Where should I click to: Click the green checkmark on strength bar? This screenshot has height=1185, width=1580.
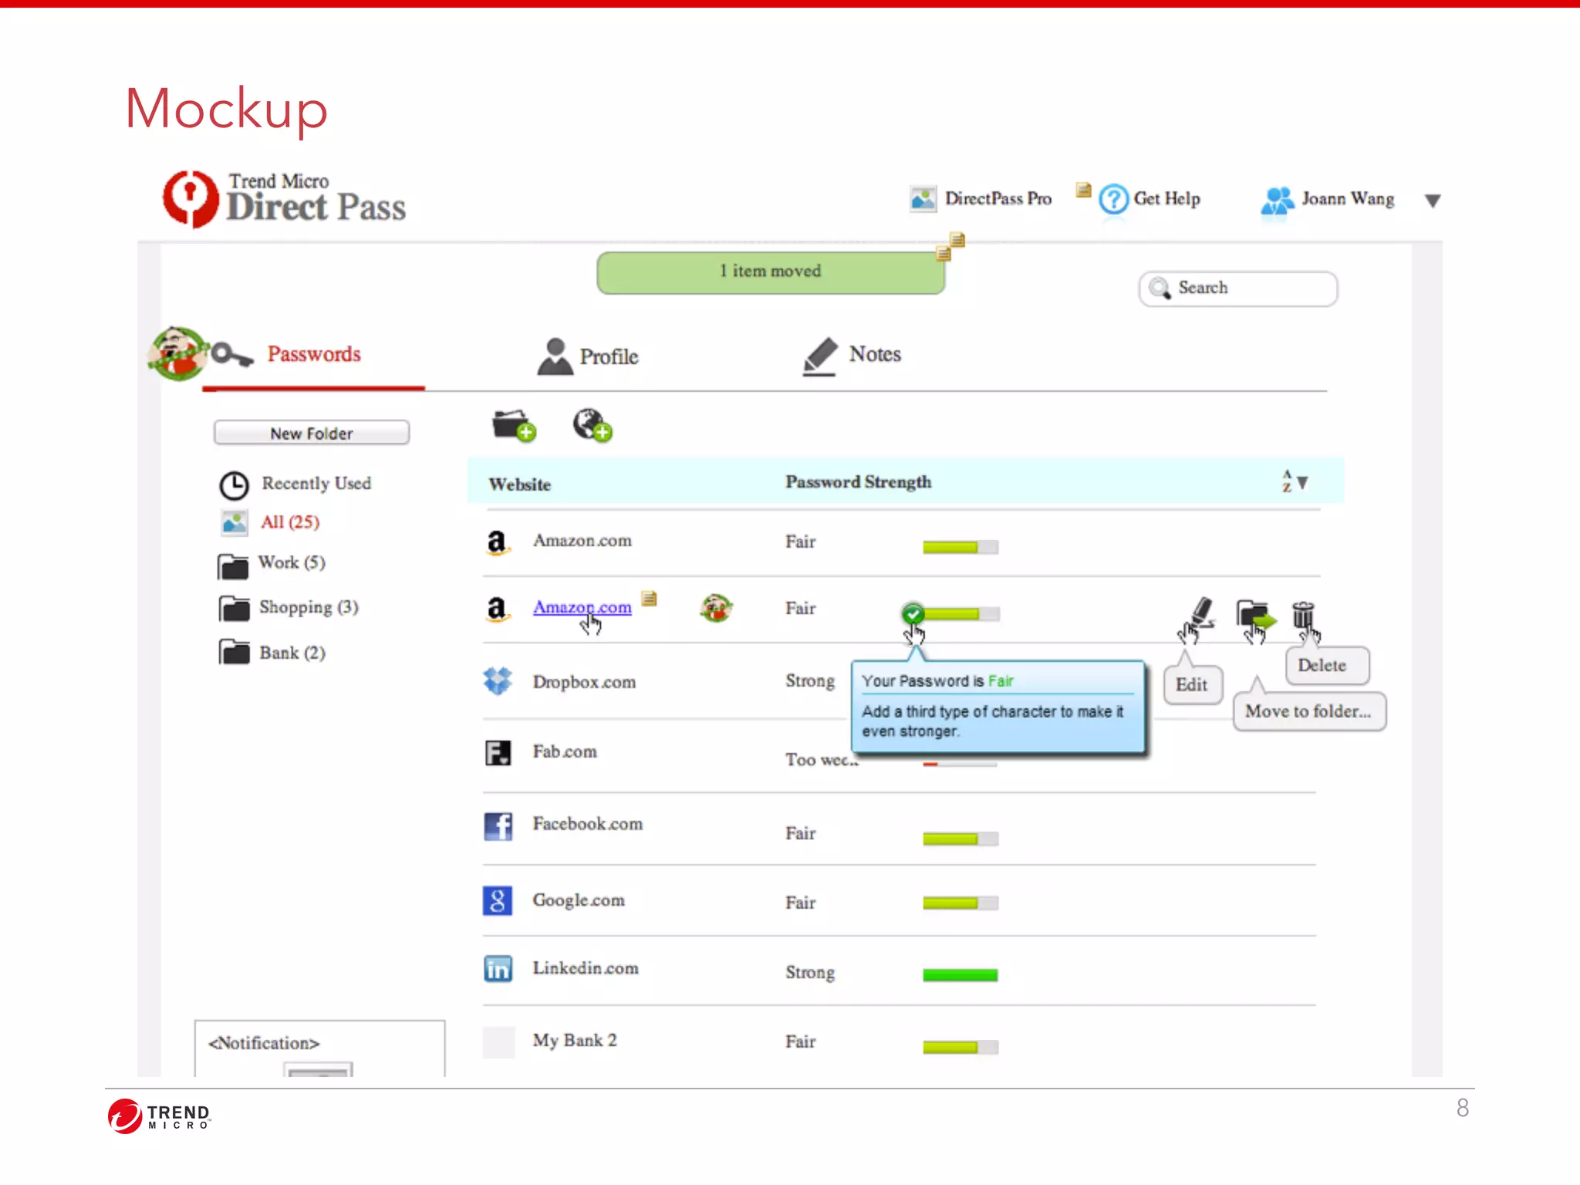(x=913, y=614)
